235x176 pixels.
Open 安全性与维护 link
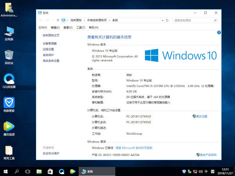(x=51, y=153)
